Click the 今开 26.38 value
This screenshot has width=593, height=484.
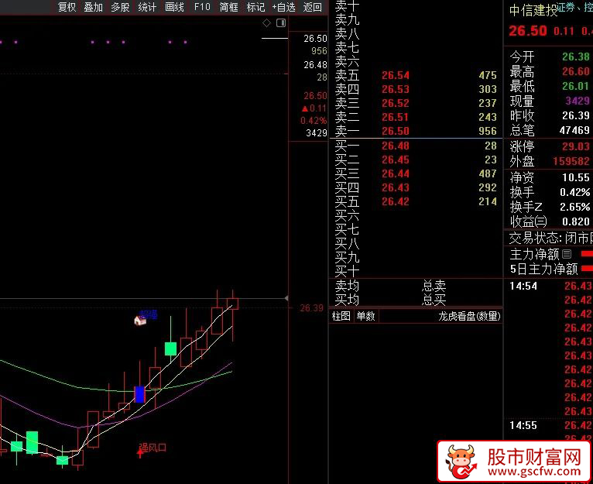point(576,57)
